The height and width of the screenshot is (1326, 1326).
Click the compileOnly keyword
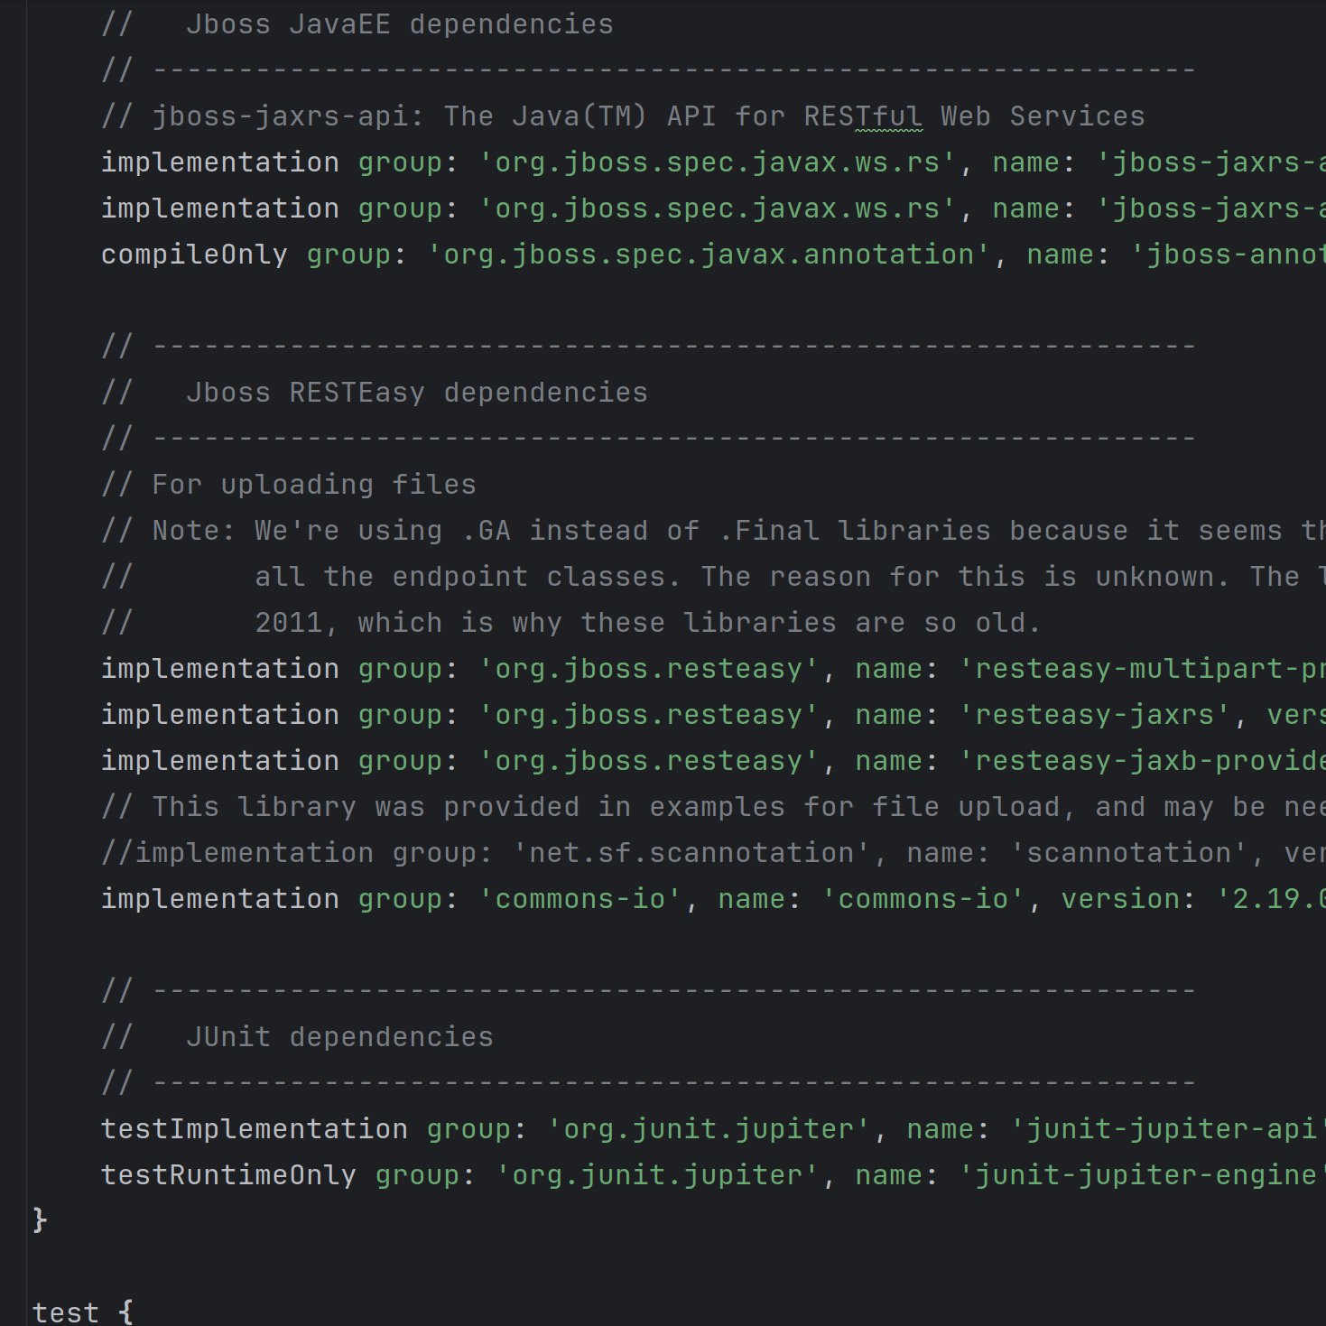point(193,255)
